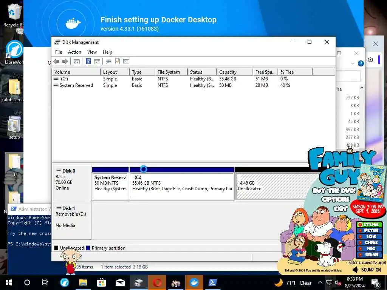This screenshot has height=290, width=387.
Task: Open the setup desktop icon
Action: click(14, 127)
